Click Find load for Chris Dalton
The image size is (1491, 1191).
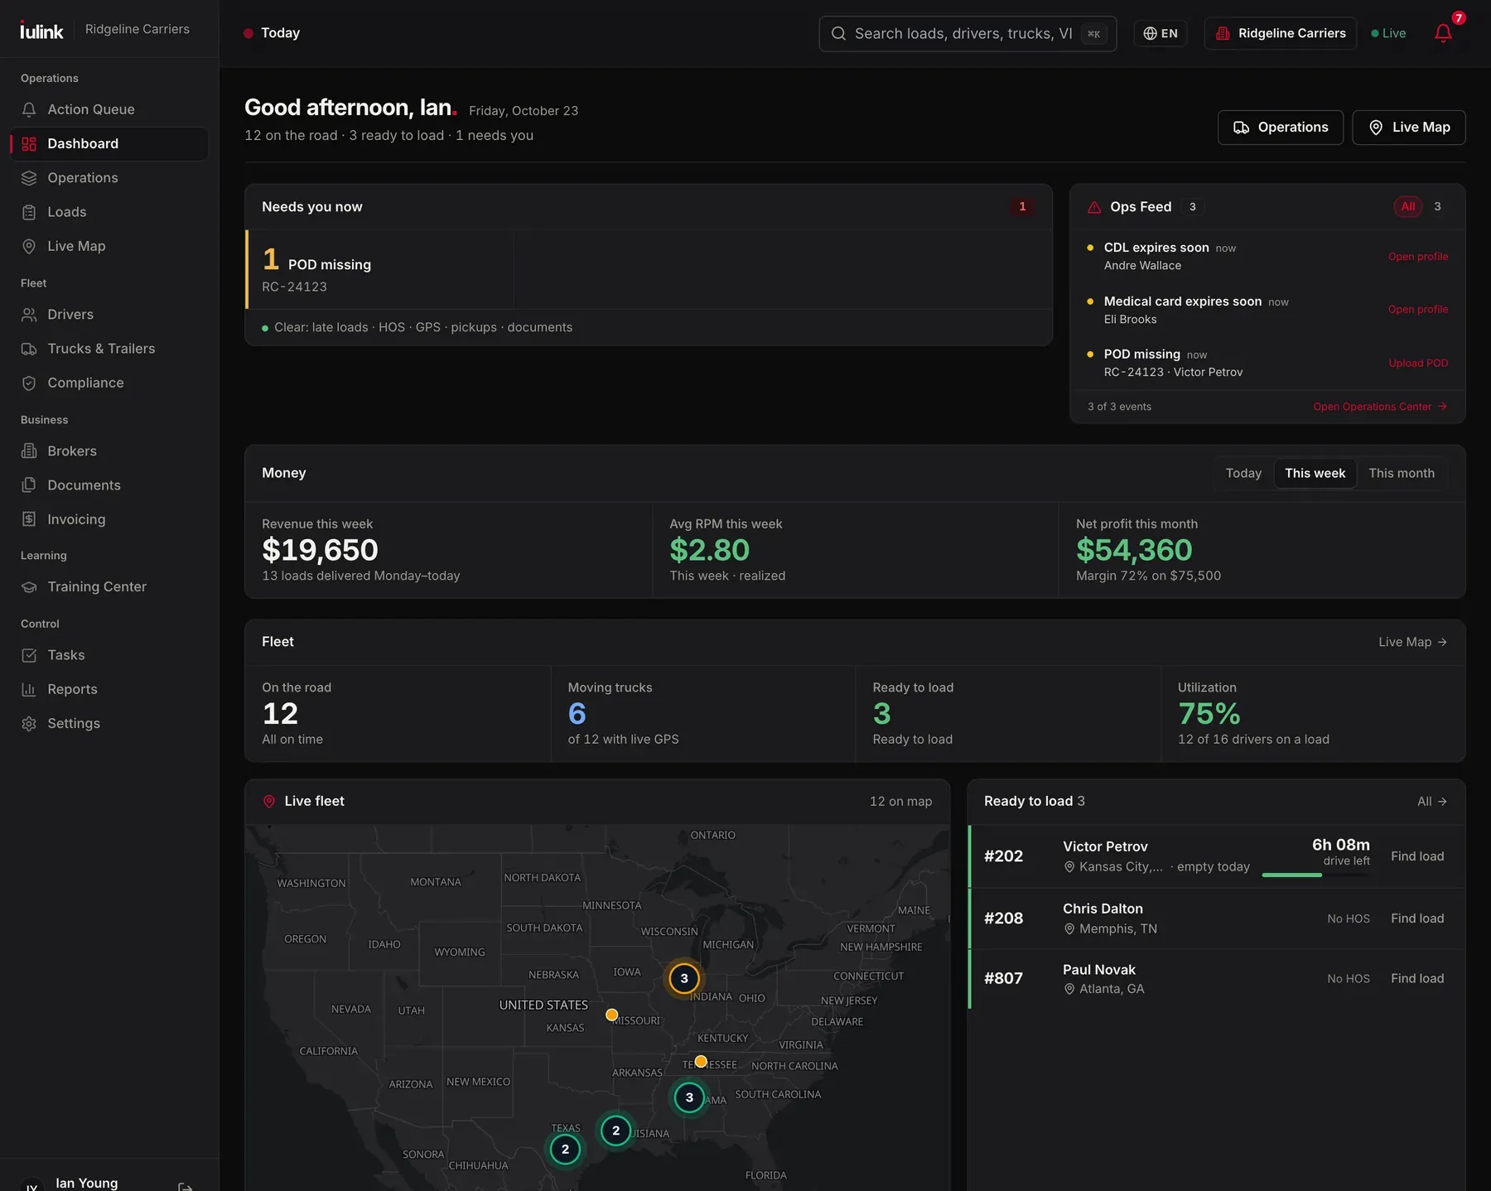pyautogui.click(x=1417, y=919)
